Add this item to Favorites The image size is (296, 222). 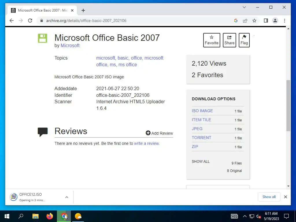(x=212, y=40)
